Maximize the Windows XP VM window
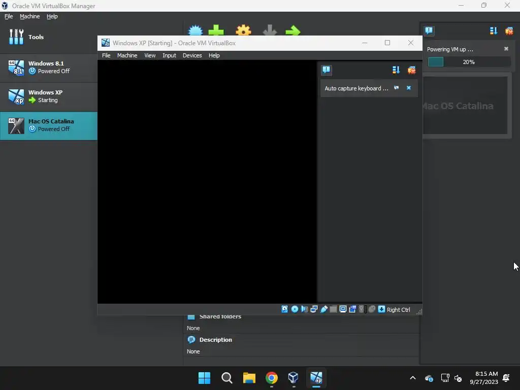 (x=387, y=43)
